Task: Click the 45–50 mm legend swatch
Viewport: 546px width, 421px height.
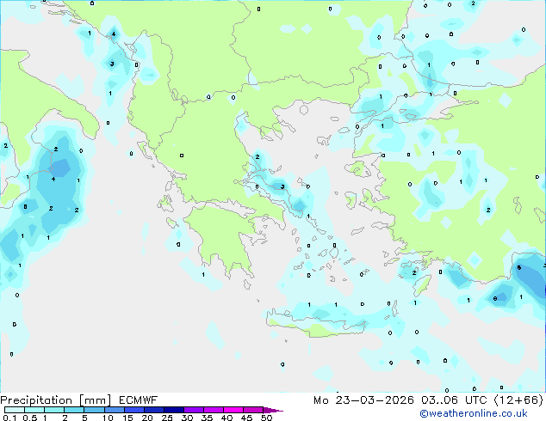Action: (x=253, y=410)
